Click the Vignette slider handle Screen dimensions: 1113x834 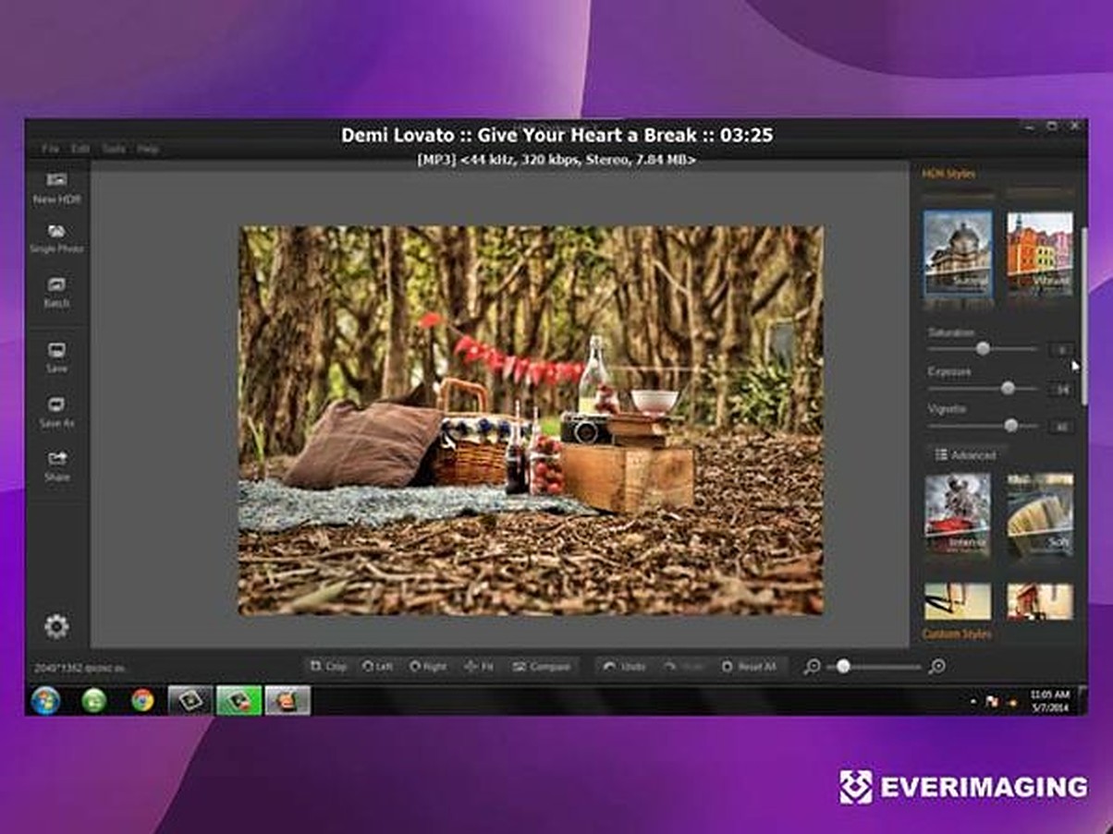1010,425
